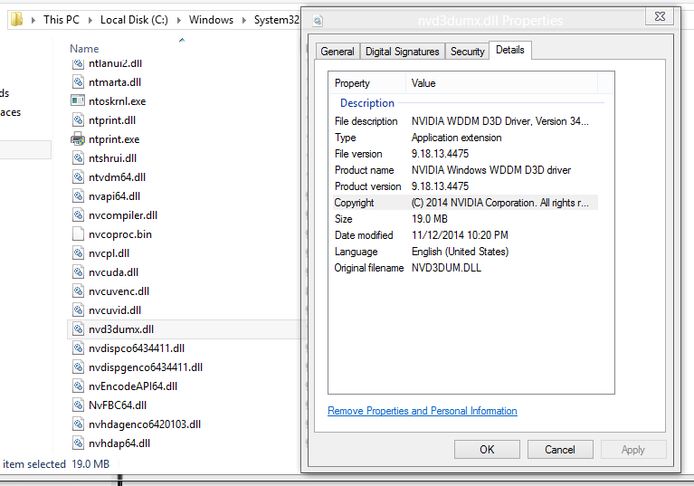Click the 19.0 MB status bar text
This screenshot has height=486, width=694.
[90, 464]
